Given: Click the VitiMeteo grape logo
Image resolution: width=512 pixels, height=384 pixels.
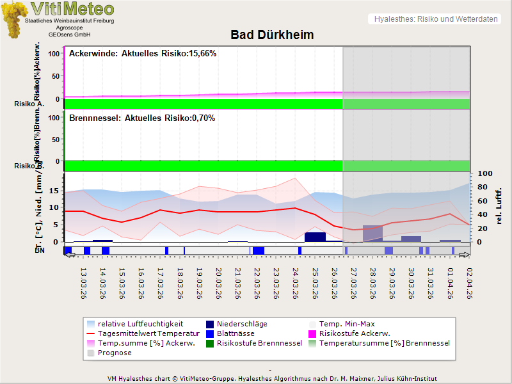Looking at the screenshot, I should tap(15, 19).
